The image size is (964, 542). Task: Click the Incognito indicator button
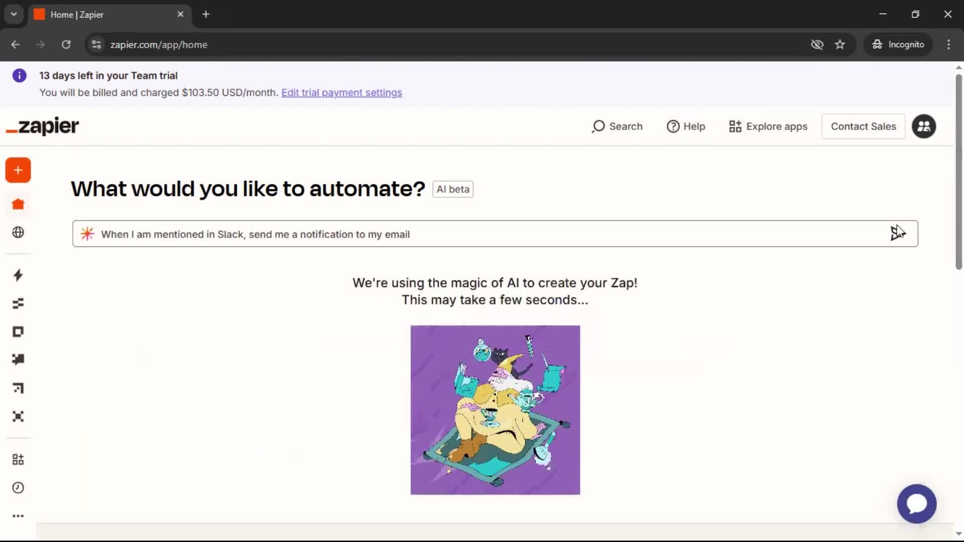point(898,45)
